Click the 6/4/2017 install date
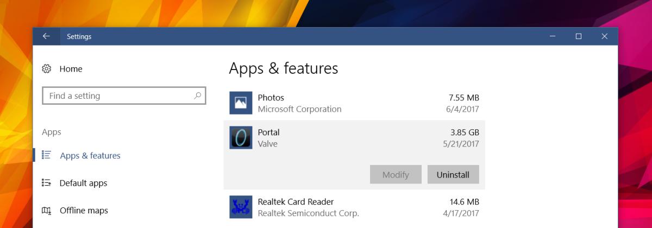This screenshot has width=652, height=228. click(463, 109)
